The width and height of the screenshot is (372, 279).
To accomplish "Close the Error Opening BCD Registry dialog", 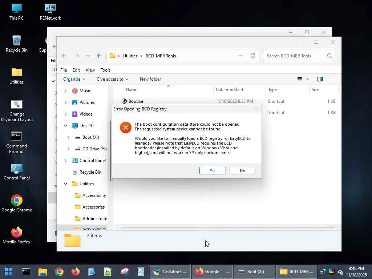I will (x=256, y=109).
